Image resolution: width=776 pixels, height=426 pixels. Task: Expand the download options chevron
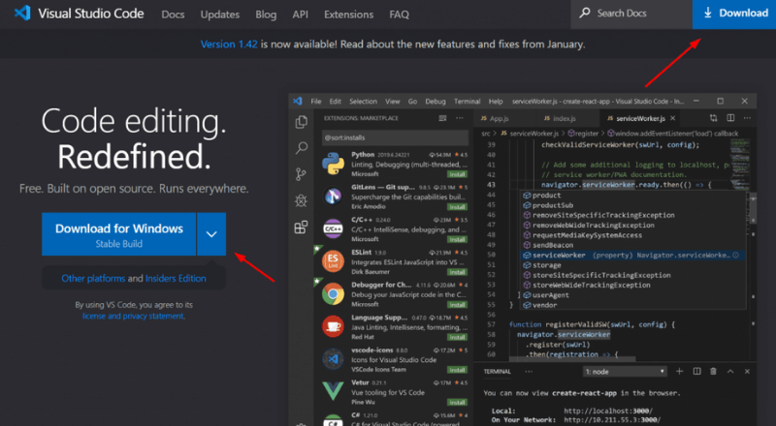(x=211, y=234)
